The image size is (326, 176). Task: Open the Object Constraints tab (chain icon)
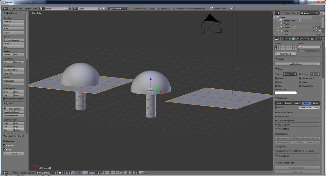tap(297, 39)
